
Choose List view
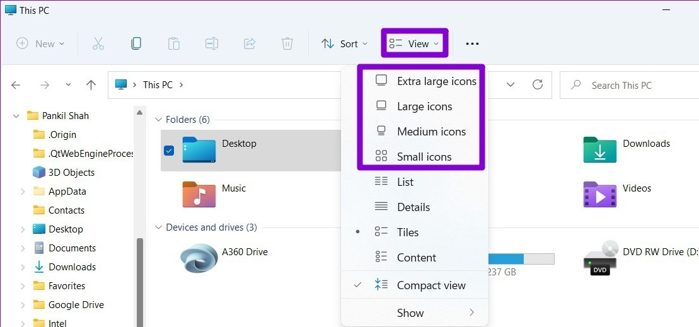click(x=415, y=181)
